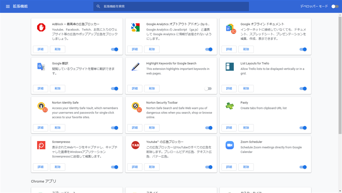Screen dimensions: 342x193
Task: Disable Google Offline Docs toggle
Action: 303,49
